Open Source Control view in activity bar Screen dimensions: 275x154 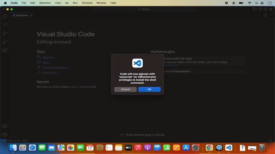click(x=5, y=33)
